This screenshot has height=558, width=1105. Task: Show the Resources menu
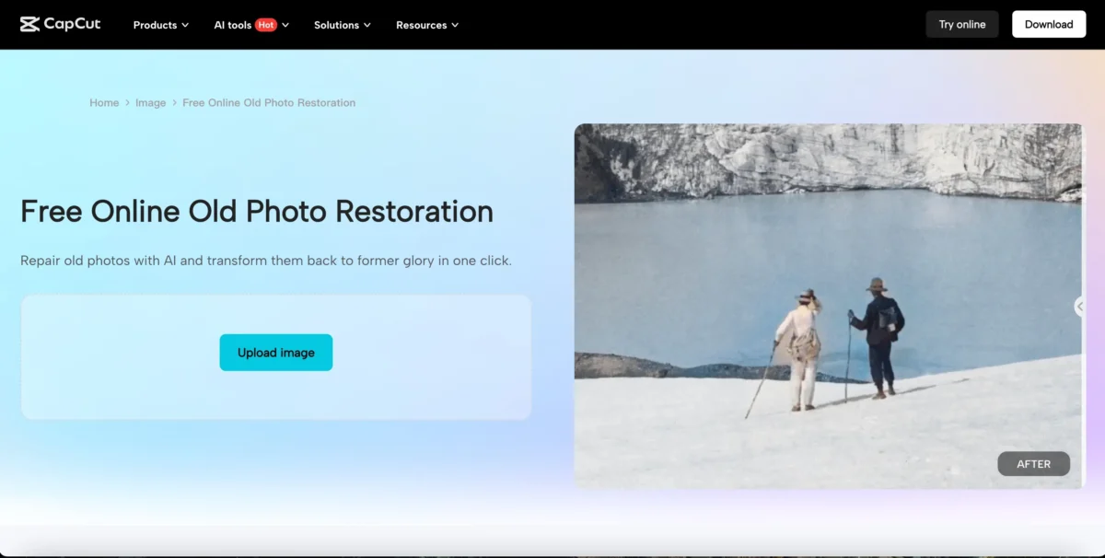point(421,25)
